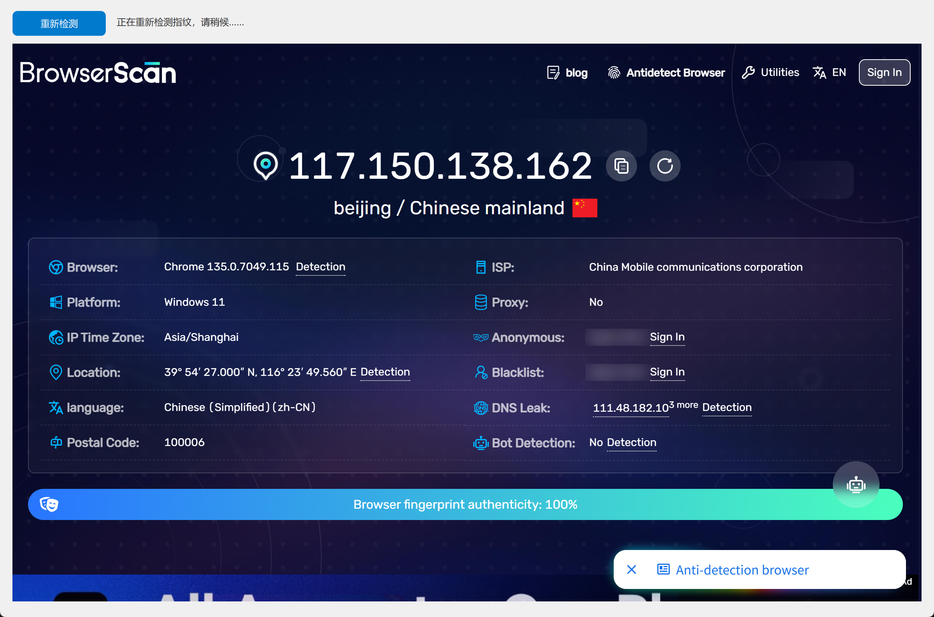
Task: Click the IP address 117.150.138.162 text
Action: click(x=440, y=166)
